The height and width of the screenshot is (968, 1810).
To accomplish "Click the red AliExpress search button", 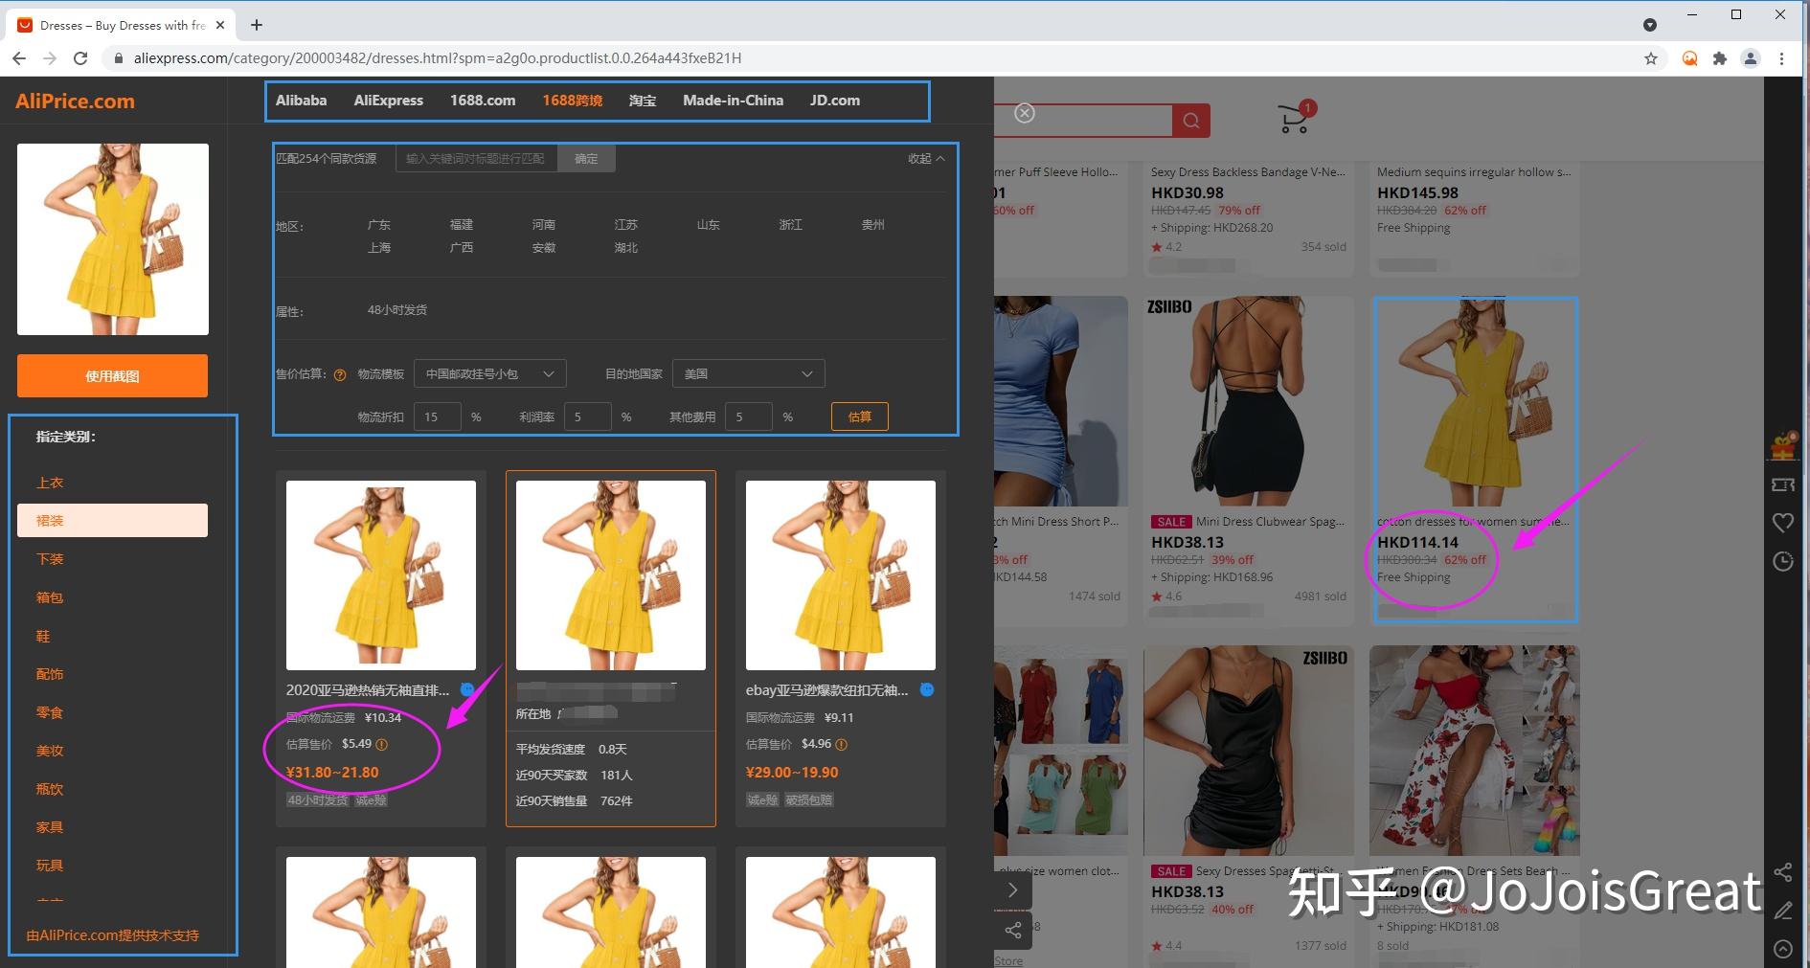I will click(x=1191, y=121).
